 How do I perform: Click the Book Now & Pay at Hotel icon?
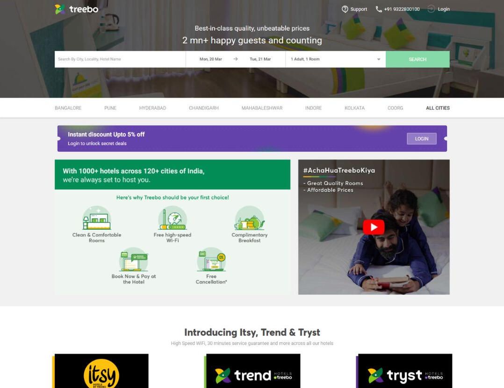pos(134,259)
